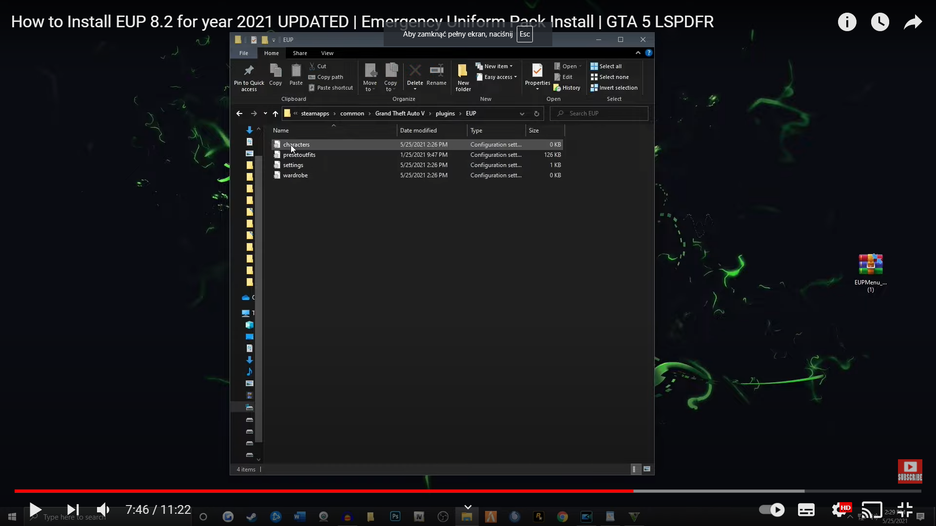Screen dimensions: 936x526
Task: Open the View ribbon tab
Action: click(x=327, y=53)
